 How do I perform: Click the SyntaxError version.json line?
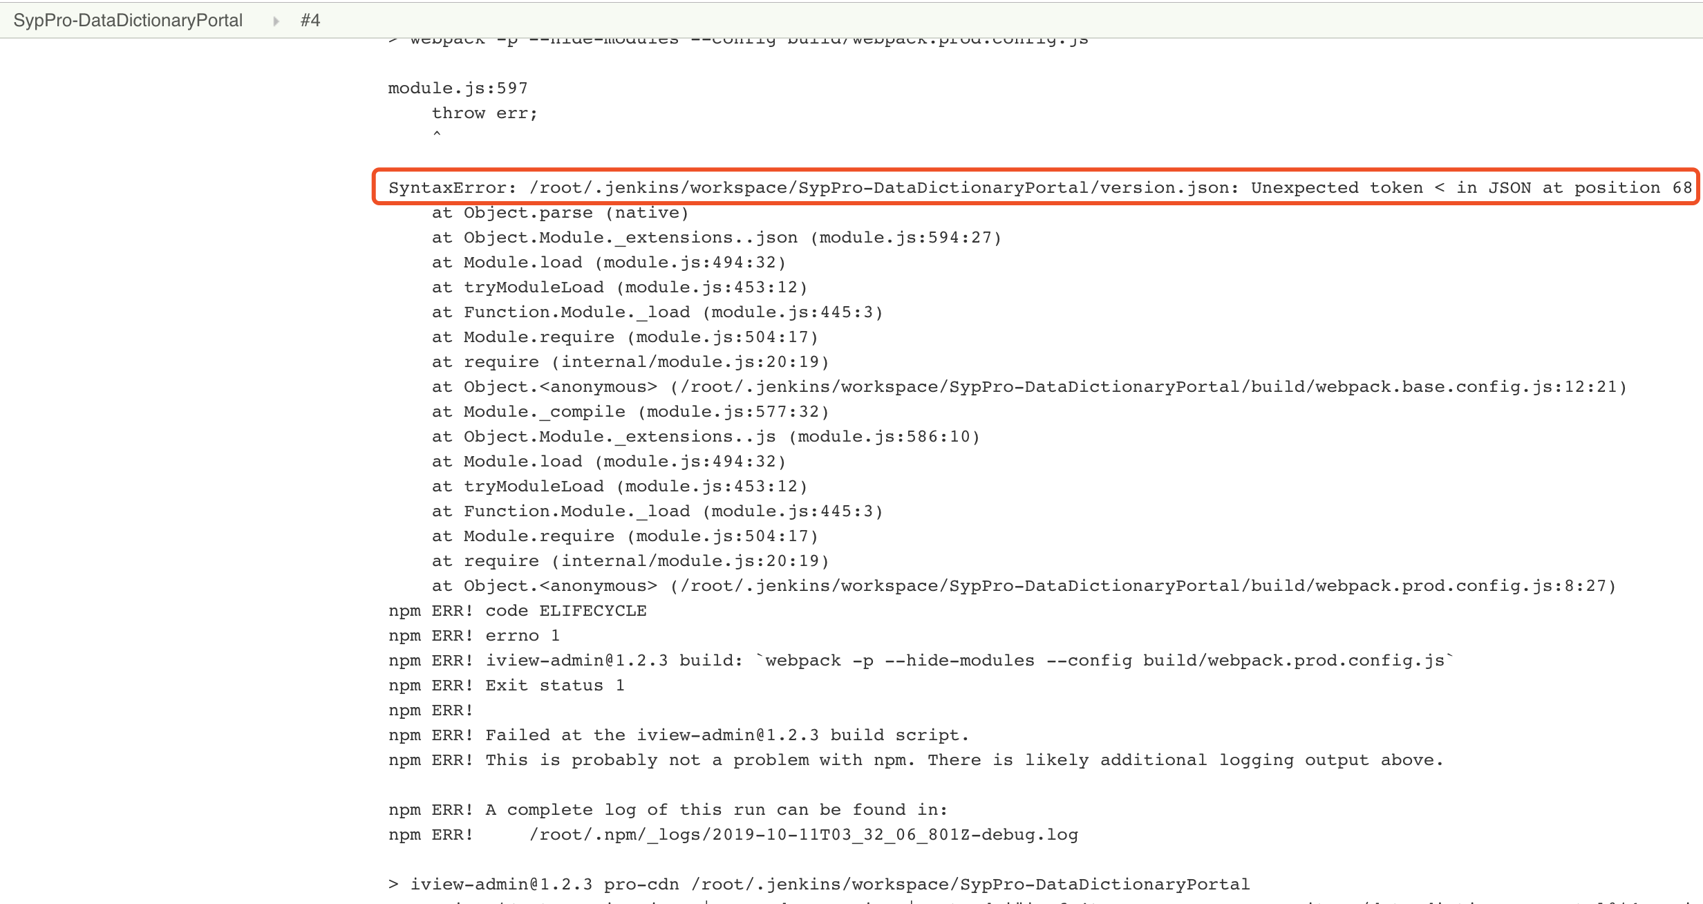pos(1040,188)
